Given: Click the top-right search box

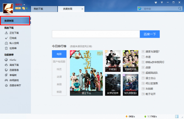Looking at the screenshot, I should pos(160,9).
